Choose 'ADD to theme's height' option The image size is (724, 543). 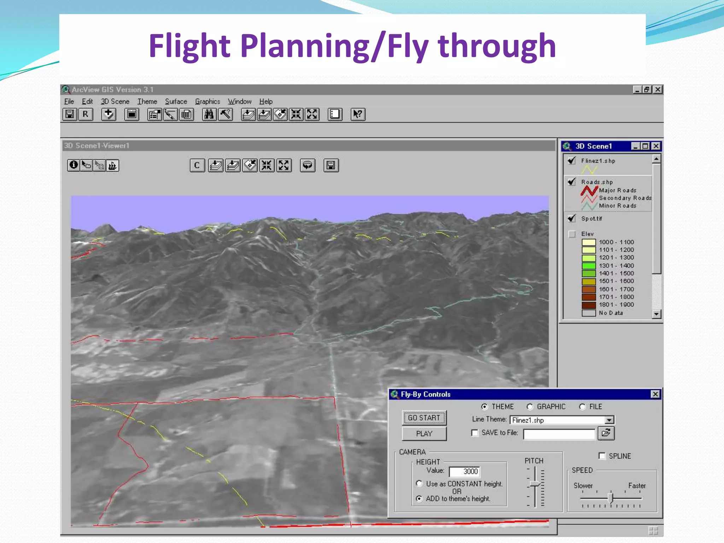click(419, 498)
